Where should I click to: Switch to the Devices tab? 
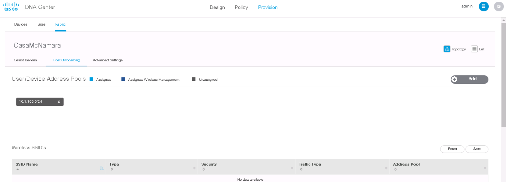(21, 24)
